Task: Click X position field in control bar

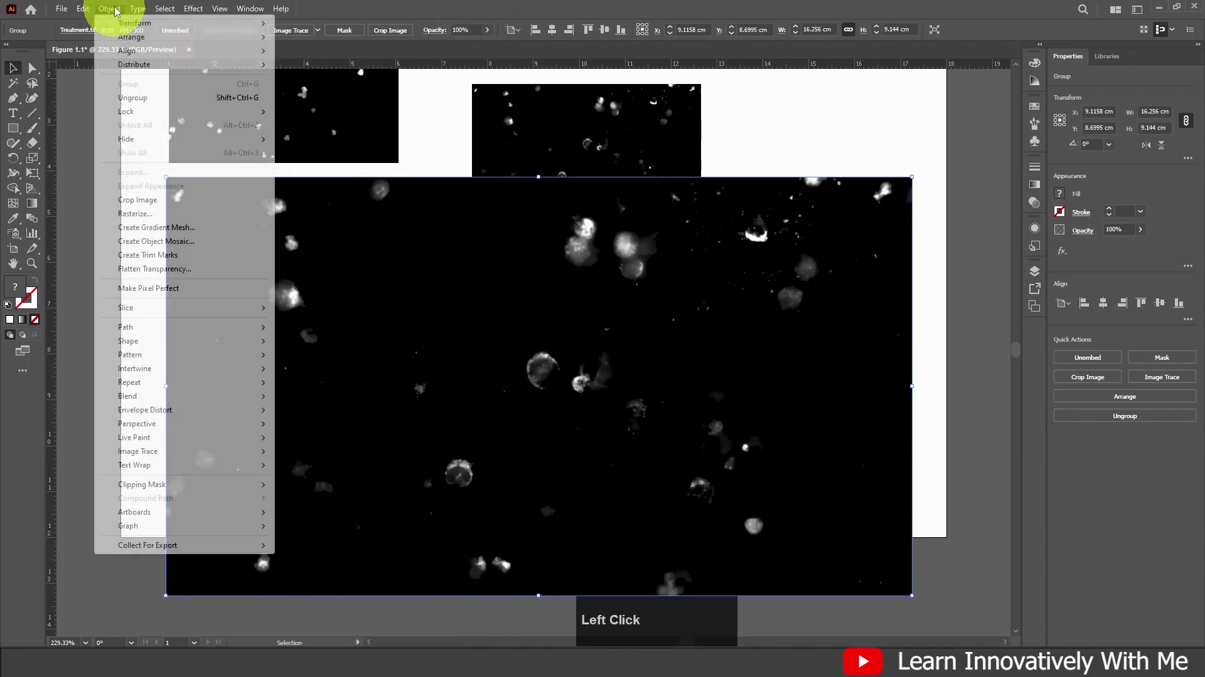Action: 692,29
